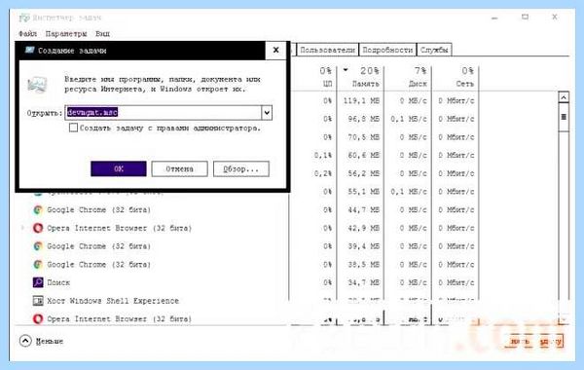The height and width of the screenshot is (370, 584).
Task: Click the scrollbar up arrow in process list
Action: coord(564,97)
